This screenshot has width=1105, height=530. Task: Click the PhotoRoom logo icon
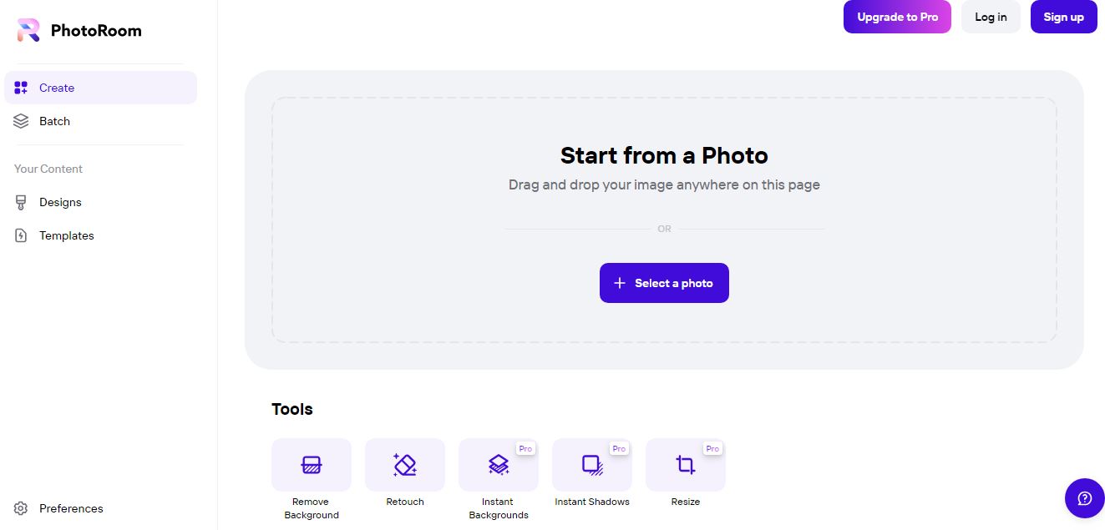[28, 31]
